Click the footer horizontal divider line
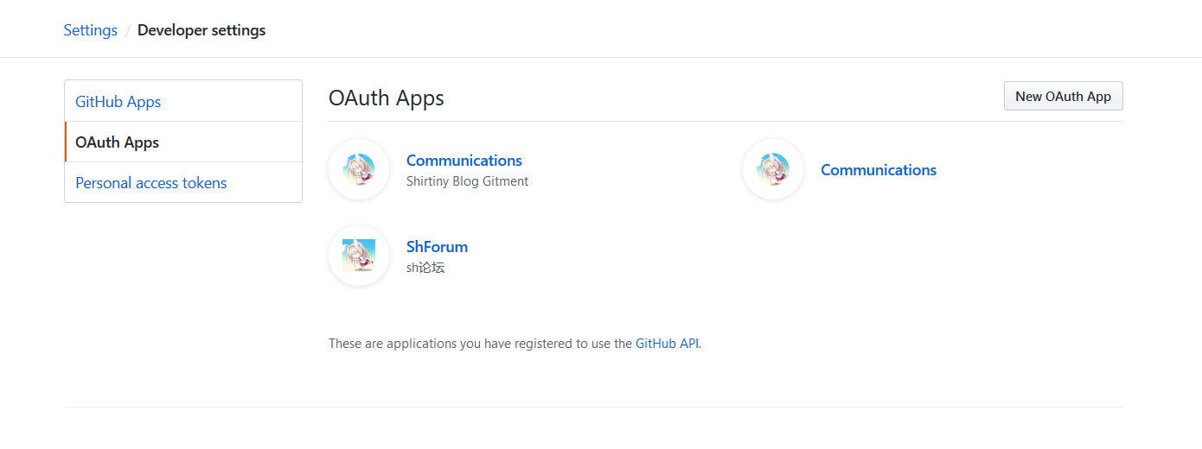This screenshot has width=1202, height=449. (x=593, y=407)
